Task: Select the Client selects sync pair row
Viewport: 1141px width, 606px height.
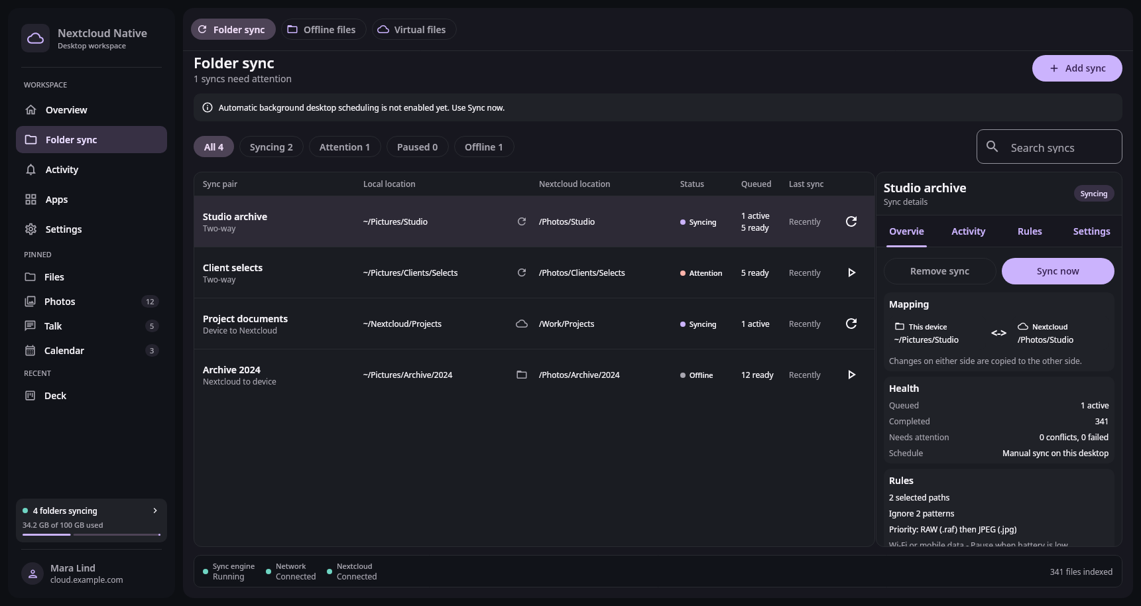Action: coord(534,273)
